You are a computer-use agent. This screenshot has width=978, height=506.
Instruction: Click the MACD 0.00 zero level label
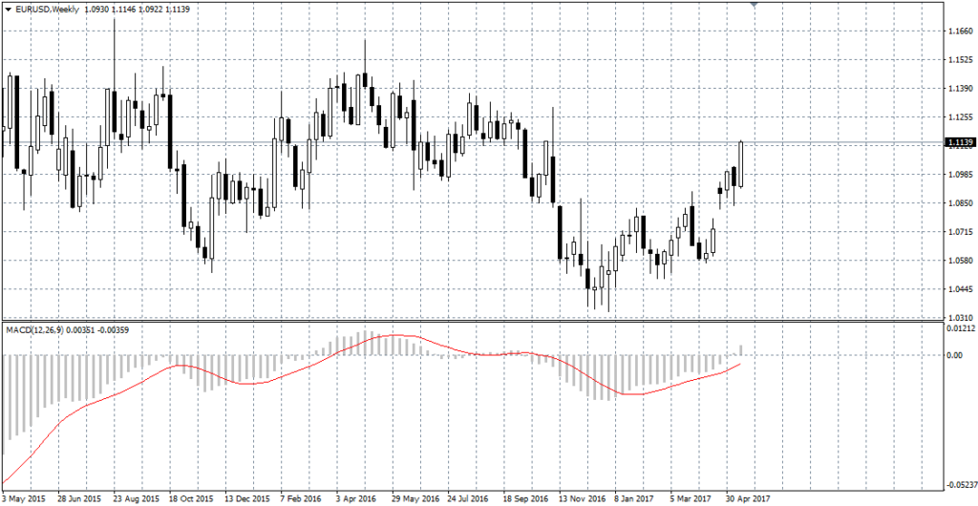pos(953,355)
